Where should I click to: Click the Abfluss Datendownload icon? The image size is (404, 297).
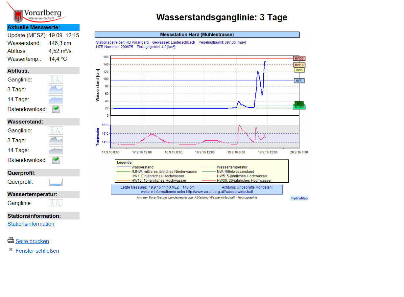[56, 109]
